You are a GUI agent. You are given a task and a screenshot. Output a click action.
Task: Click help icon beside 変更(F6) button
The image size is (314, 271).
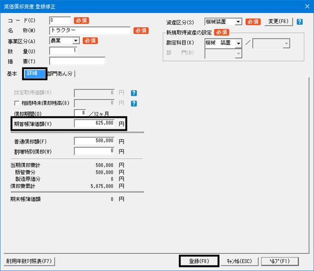point(300,22)
